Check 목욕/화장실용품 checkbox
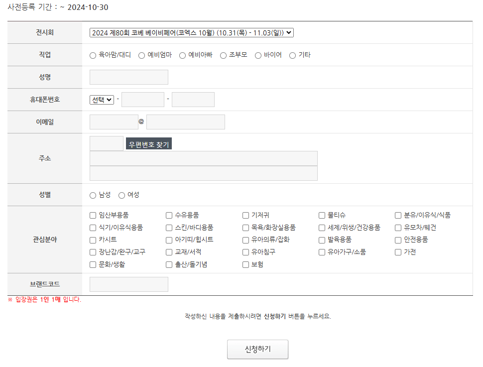This screenshot has width=483, height=367. coord(245,228)
